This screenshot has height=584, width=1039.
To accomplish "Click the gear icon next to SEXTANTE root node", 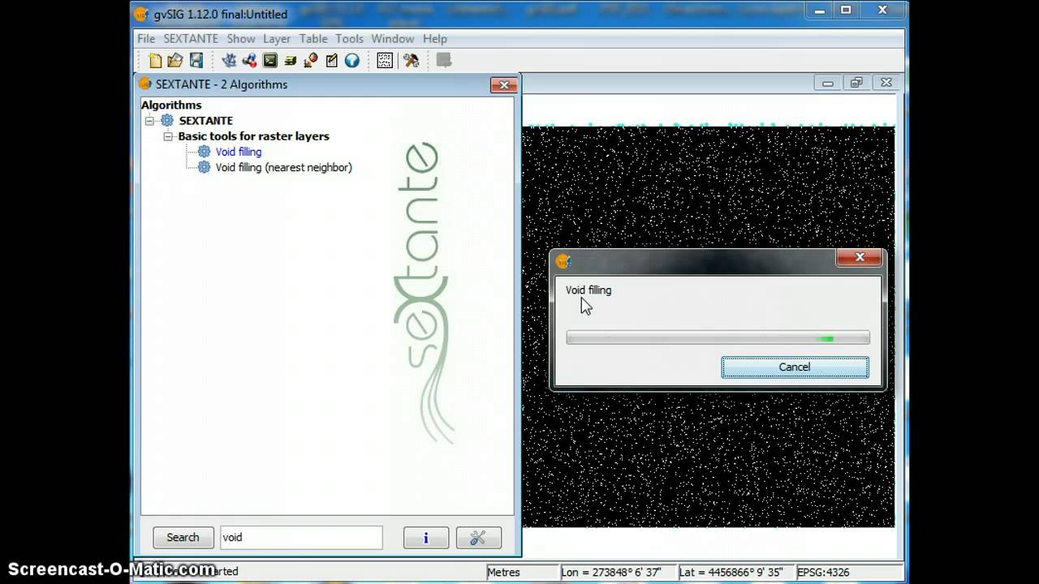I will click(x=167, y=120).
